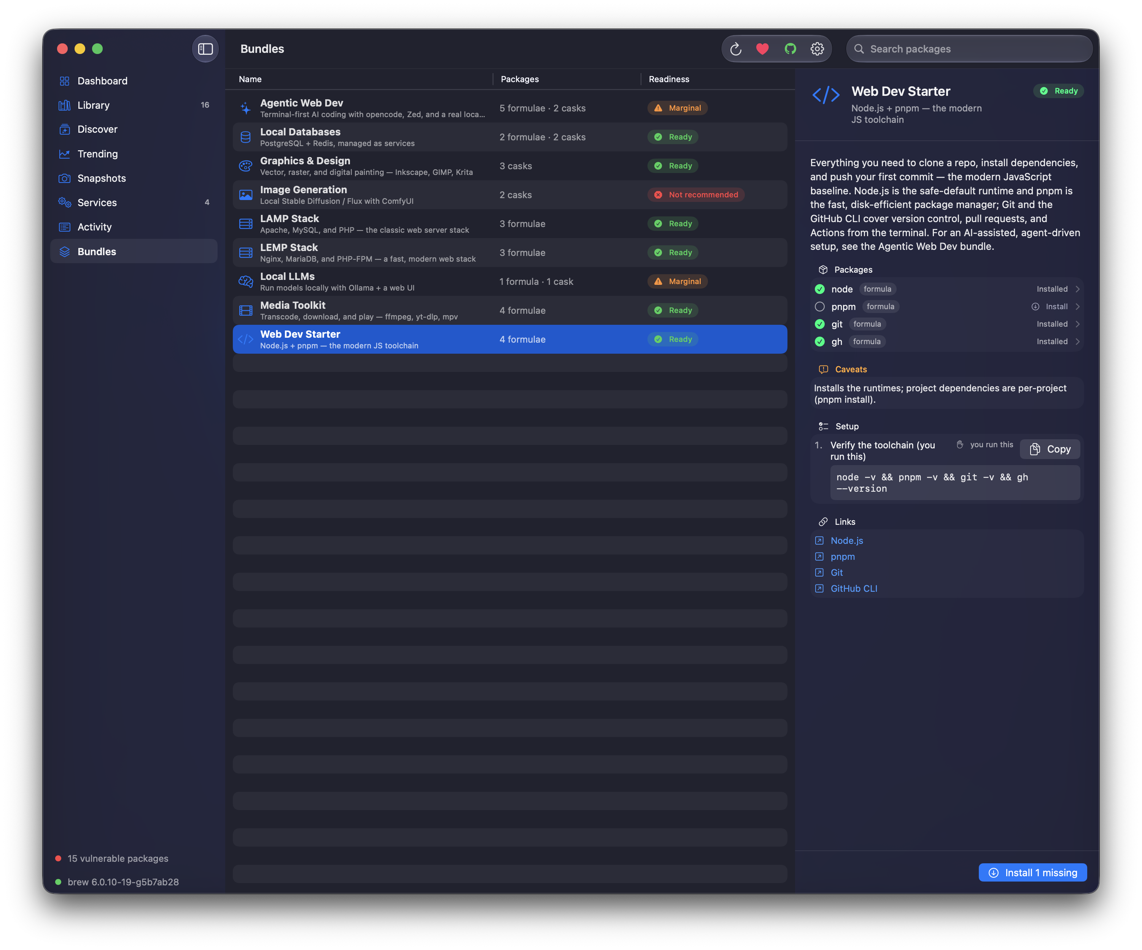Click the Install 1 missing button
1142x950 pixels.
point(1032,872)
